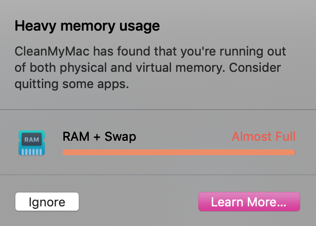Select the "Almost Full" status text
Viewport: 316px width, 226px height.
click(263, 137)
